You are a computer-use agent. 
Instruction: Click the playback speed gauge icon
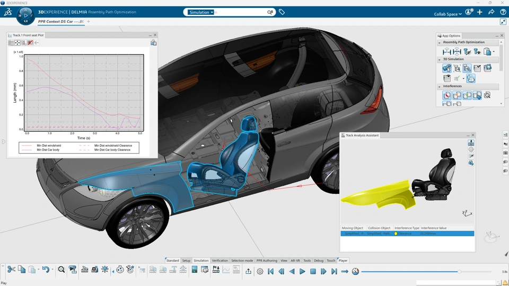[355, 271]
